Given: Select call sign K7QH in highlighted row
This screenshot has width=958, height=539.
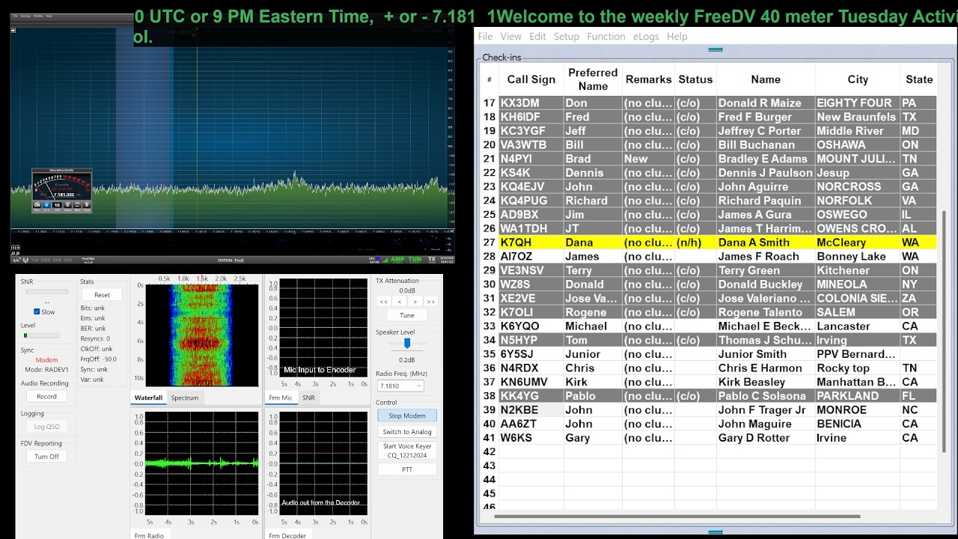Looking at the screenshot, I should coord(531,243).
